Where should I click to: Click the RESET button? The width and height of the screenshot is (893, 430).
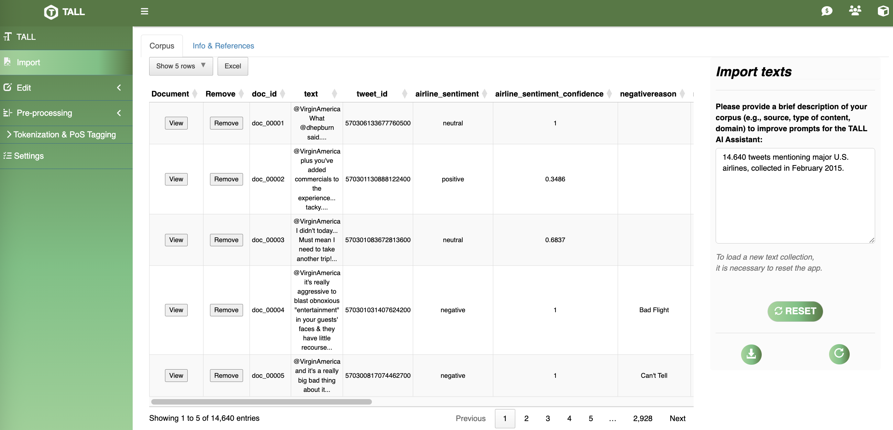tap(795, 311)
